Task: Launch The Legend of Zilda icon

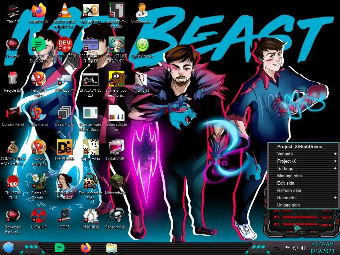Action: pos(90,187)
